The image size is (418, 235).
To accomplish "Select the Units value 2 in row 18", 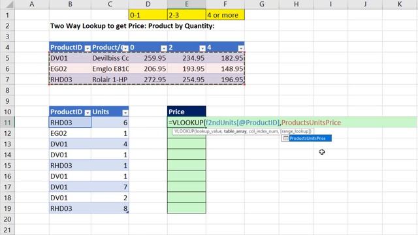I will click(x=110, y=198).
